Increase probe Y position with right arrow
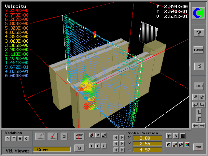 pyautogui.click(x=122, y=144)
